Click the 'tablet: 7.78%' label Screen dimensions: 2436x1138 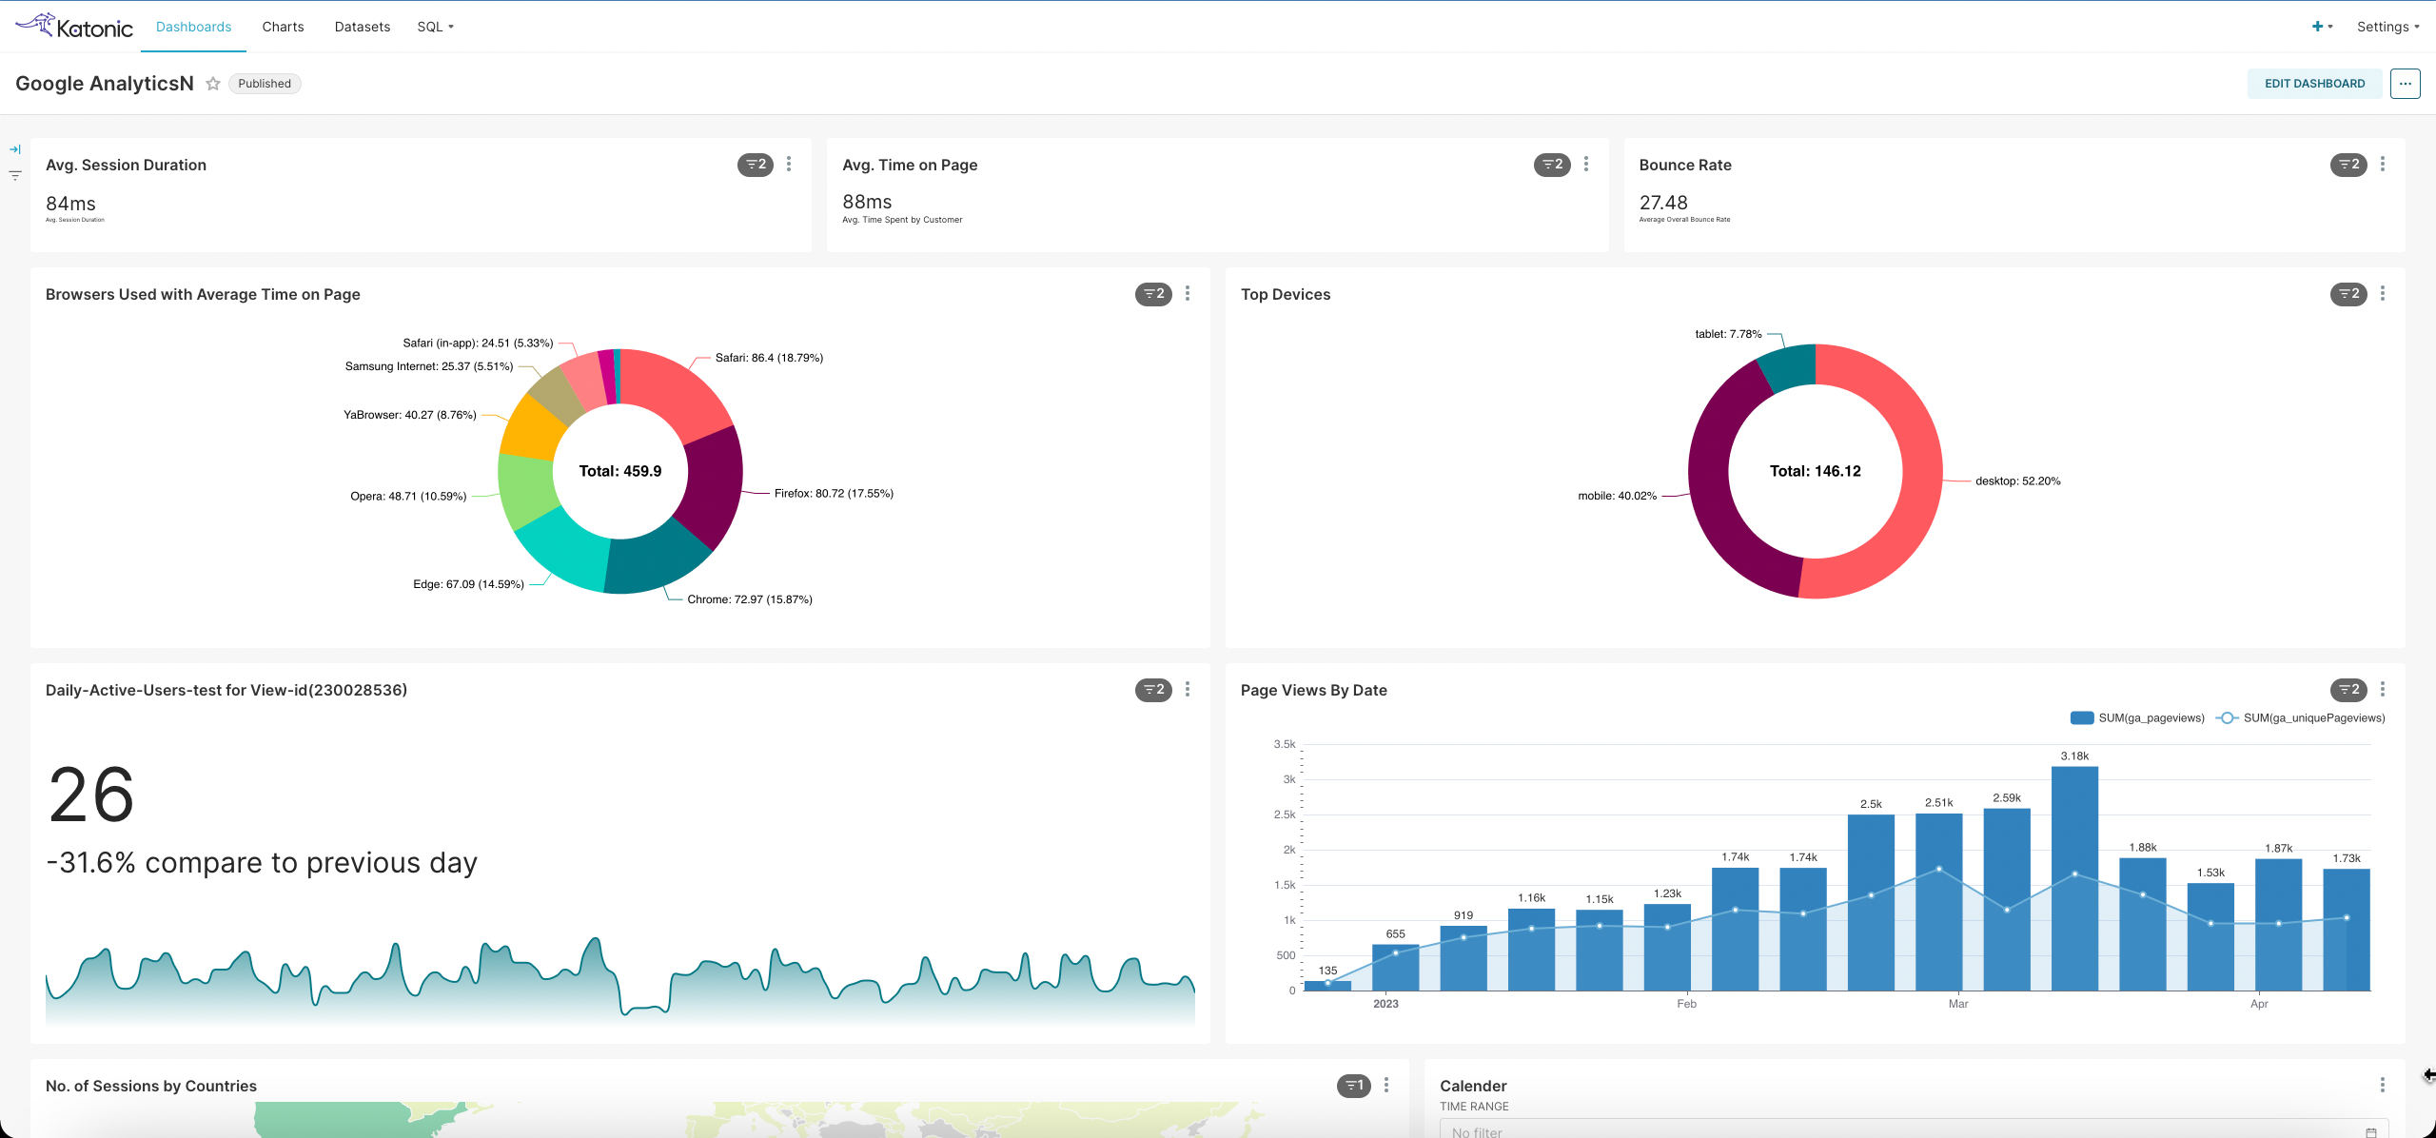(x=1728, y=334)
